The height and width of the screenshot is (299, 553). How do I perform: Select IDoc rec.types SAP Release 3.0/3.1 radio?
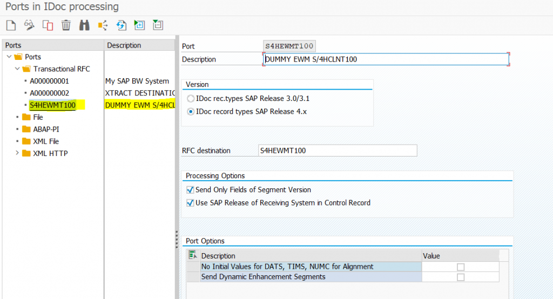pyautogui.click(x=191, y=98)
